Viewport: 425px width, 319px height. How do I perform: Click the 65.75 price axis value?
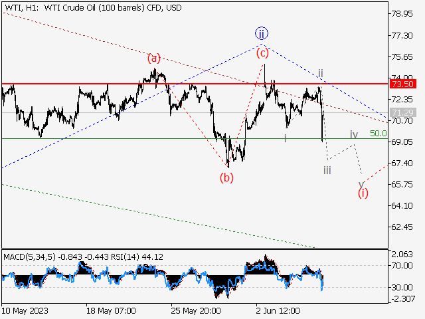pyautogui.click(x=402, y=185)
